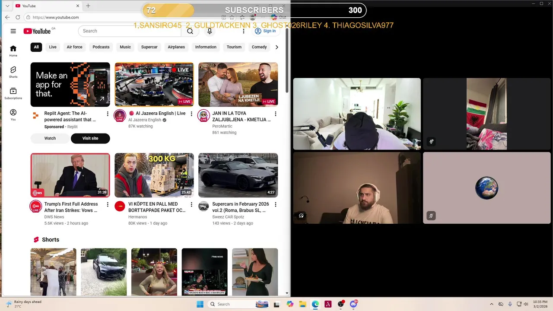The width and height of the screenshot is (553, 311).
Task: Open Trump's First Full Address video title
Action: pyautogui.click(x=71, y=207)
